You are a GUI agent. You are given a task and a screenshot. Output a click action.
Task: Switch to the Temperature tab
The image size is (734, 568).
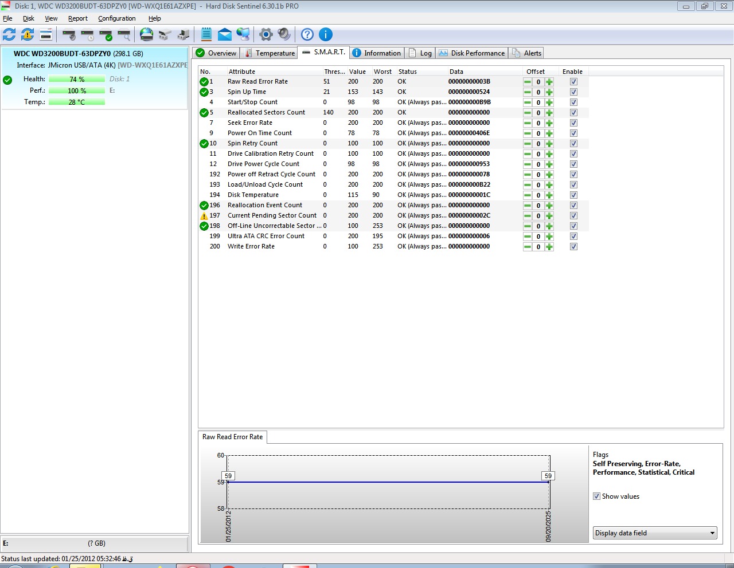click(270, 53)
